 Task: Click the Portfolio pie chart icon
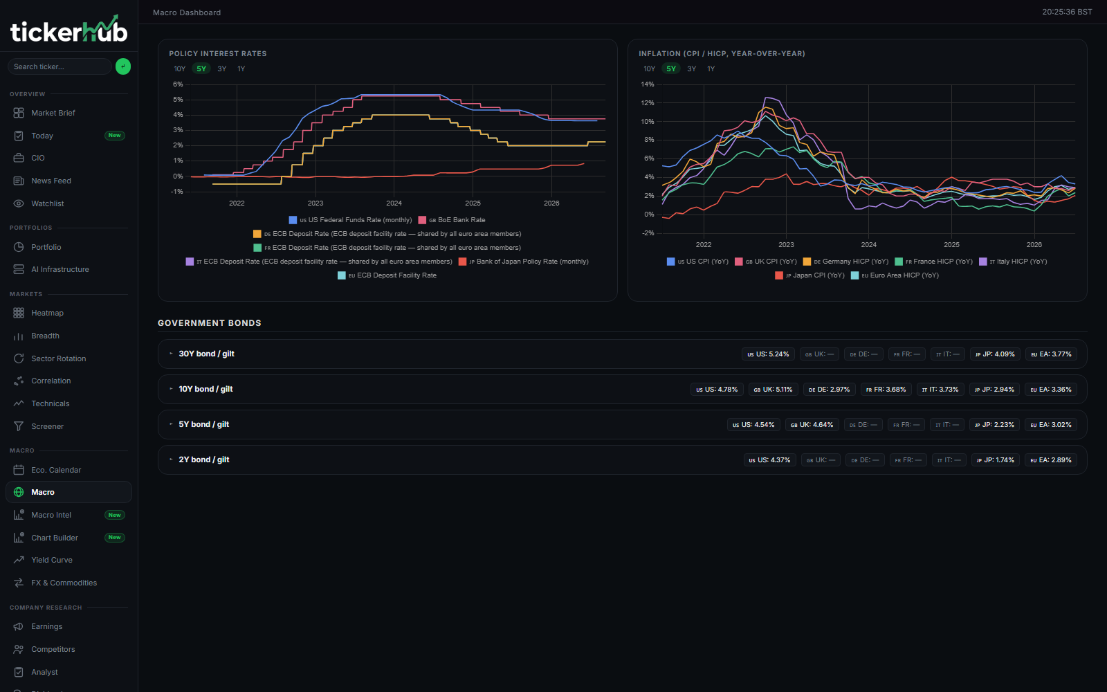19,247
